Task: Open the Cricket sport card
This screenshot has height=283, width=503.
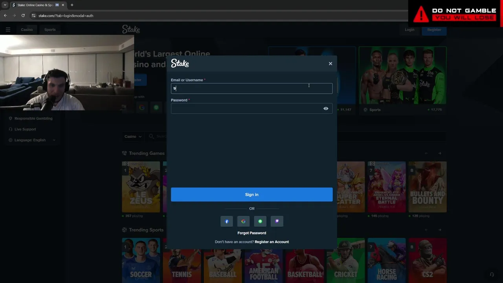Action: coord(346,260)
